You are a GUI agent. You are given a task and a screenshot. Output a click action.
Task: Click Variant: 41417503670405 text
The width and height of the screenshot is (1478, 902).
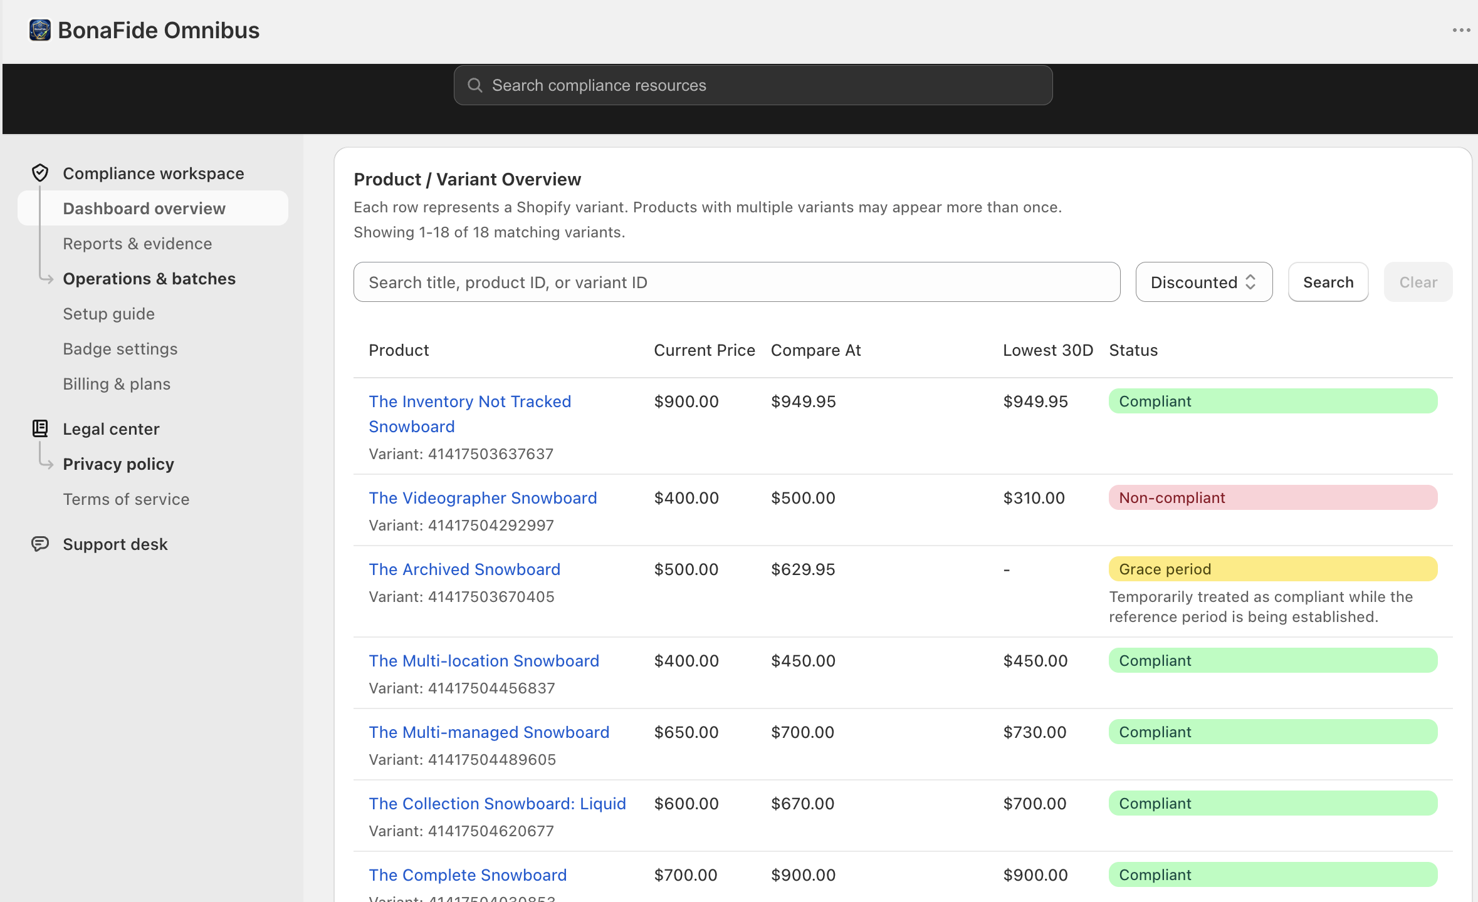pos(461,597)
